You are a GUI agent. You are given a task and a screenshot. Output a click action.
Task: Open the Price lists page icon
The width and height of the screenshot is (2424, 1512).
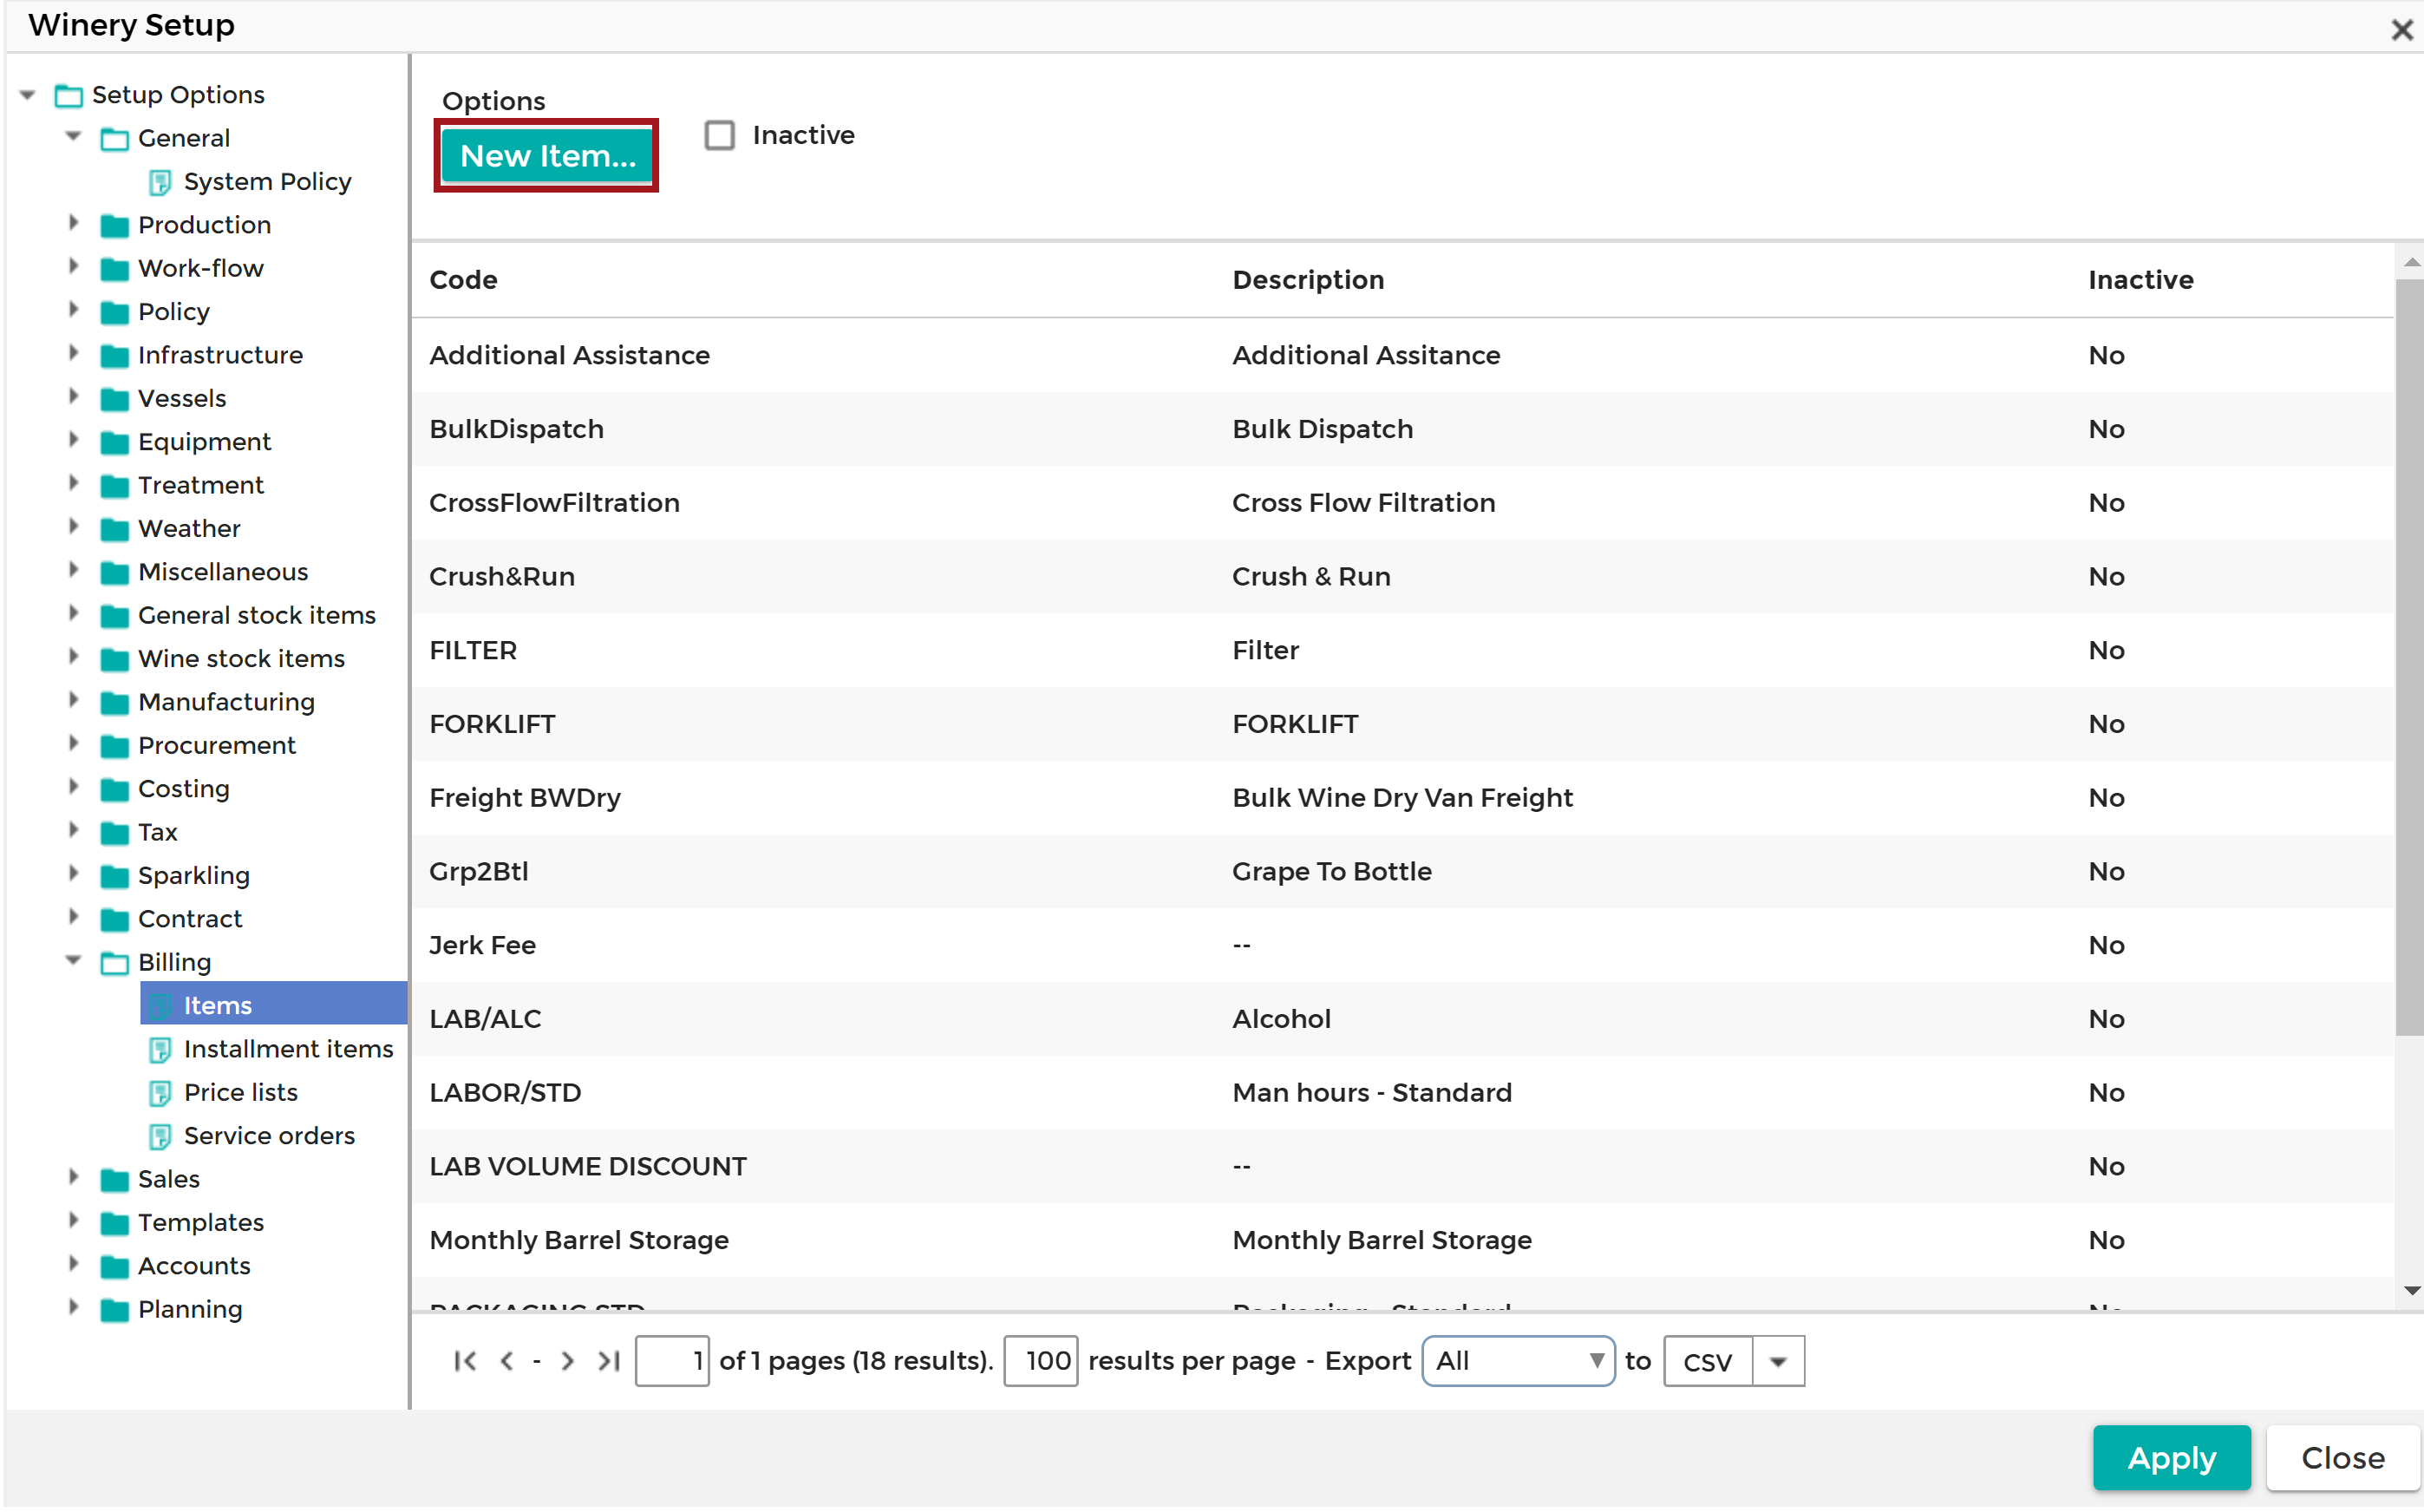(x=160, y=1093)
